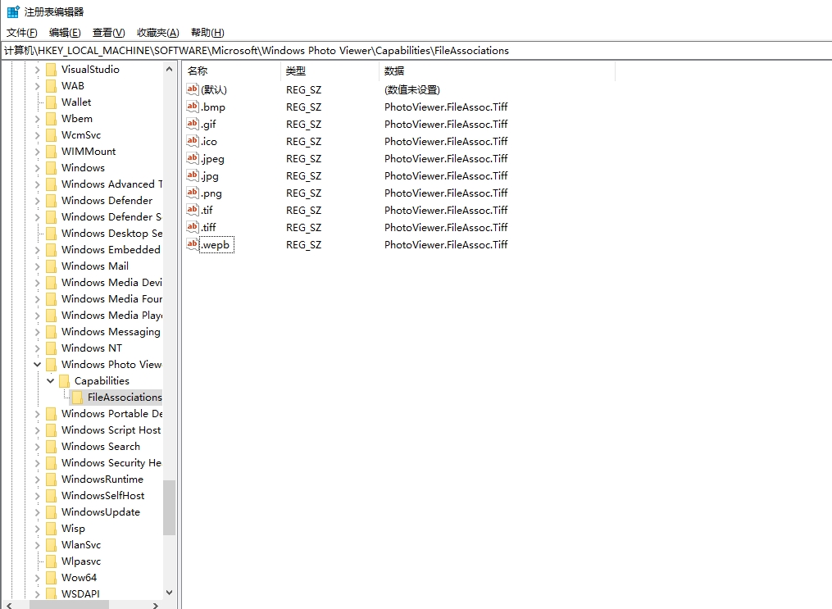Expand the Windows Script Host key

(37, 430)
